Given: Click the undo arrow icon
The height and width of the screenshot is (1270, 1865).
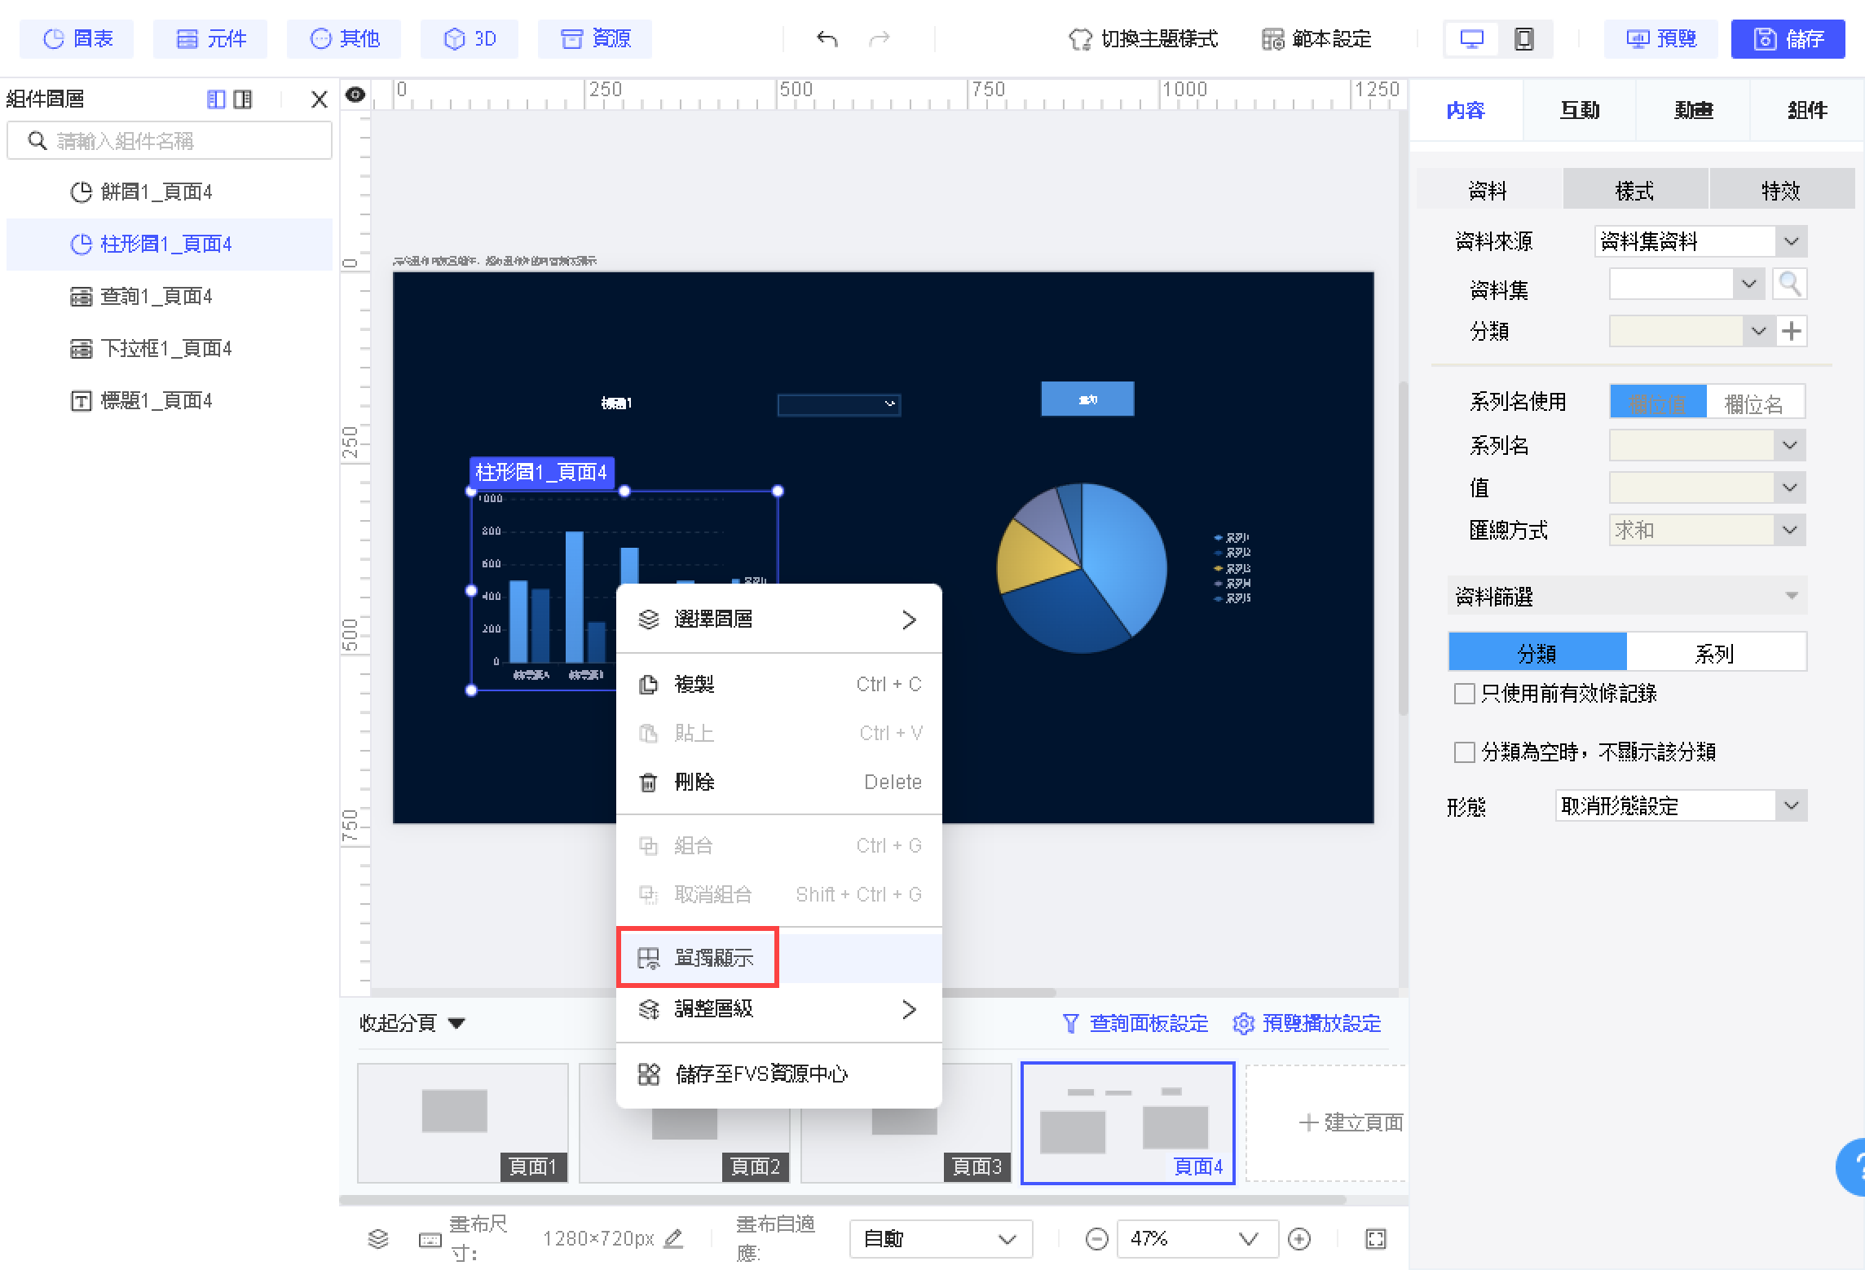Looking at the screenshot, I should (827, 38).
